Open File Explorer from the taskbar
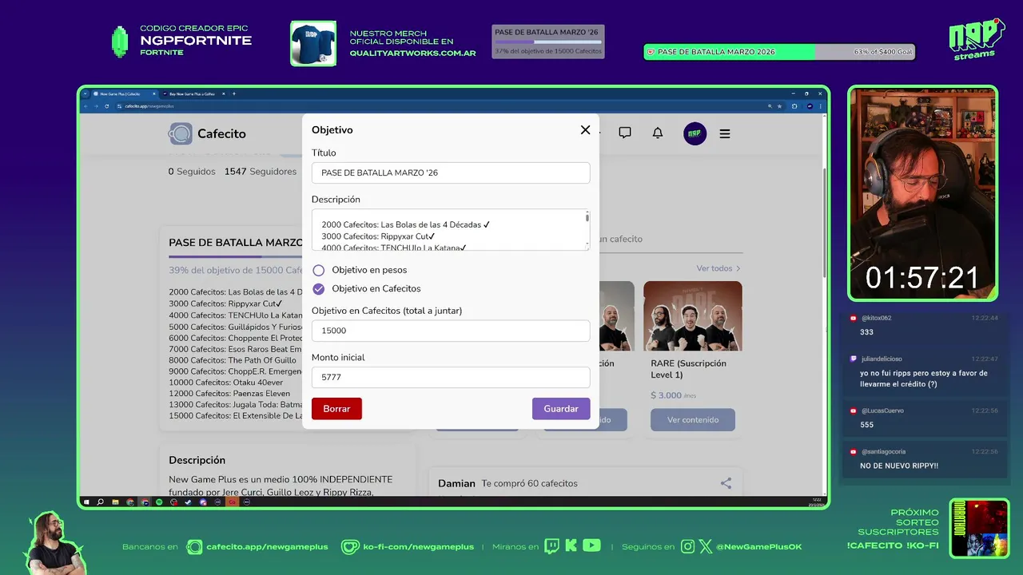 click(115, 502)
